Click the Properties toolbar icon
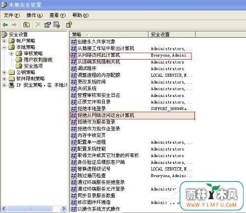 (x=47, y=25)
